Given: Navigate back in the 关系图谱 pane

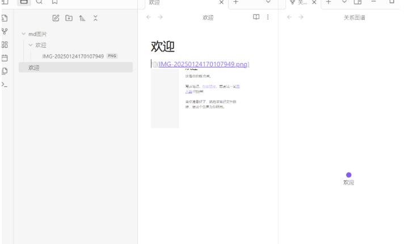Looking at the screenshot, I should coord(289,17).
